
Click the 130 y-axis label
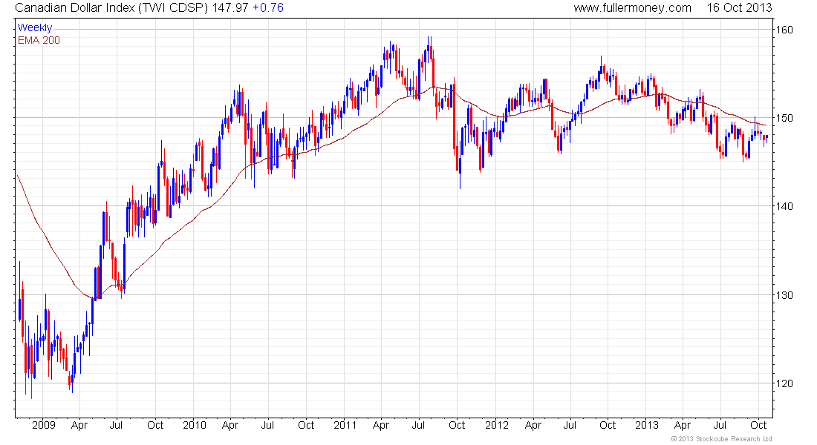tap(785, 295)
